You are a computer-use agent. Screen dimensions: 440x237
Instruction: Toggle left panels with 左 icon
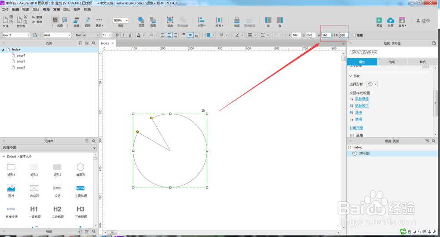[268, 20]
